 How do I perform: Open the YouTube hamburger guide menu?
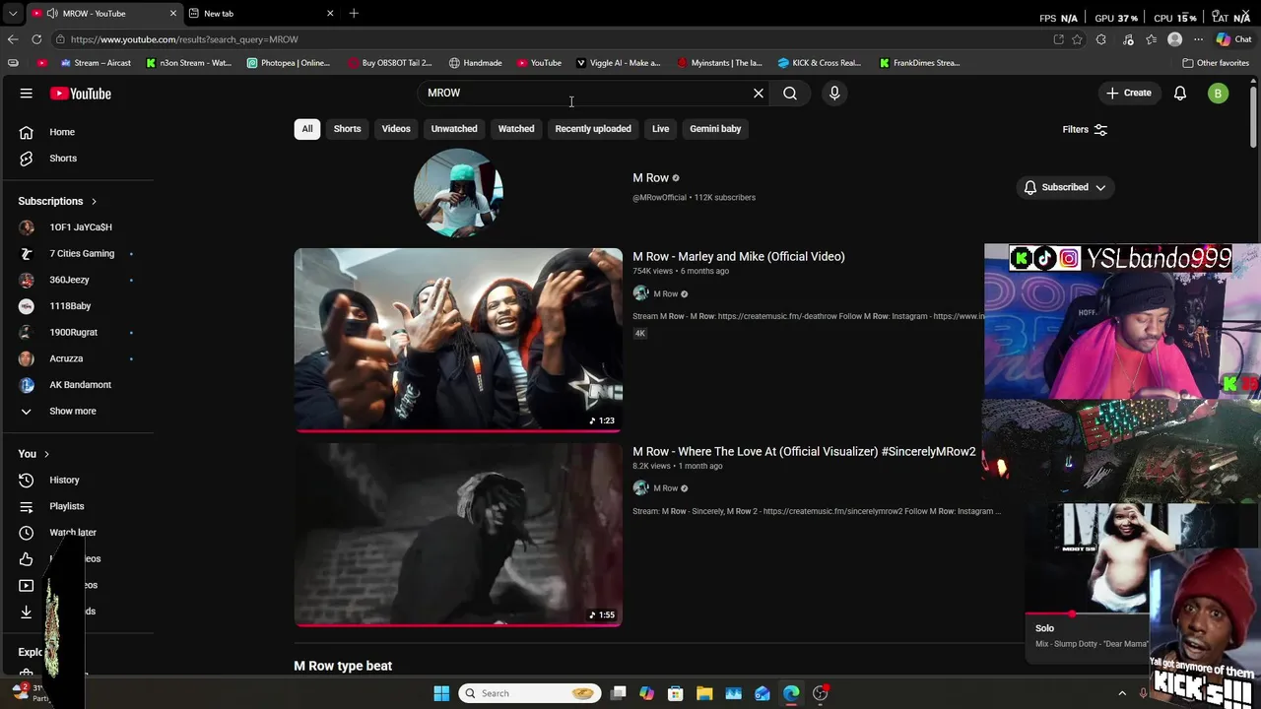coord(27,94)
